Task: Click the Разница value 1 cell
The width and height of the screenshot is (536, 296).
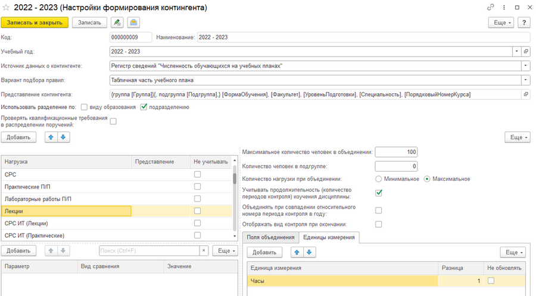Action: point(461,281)
